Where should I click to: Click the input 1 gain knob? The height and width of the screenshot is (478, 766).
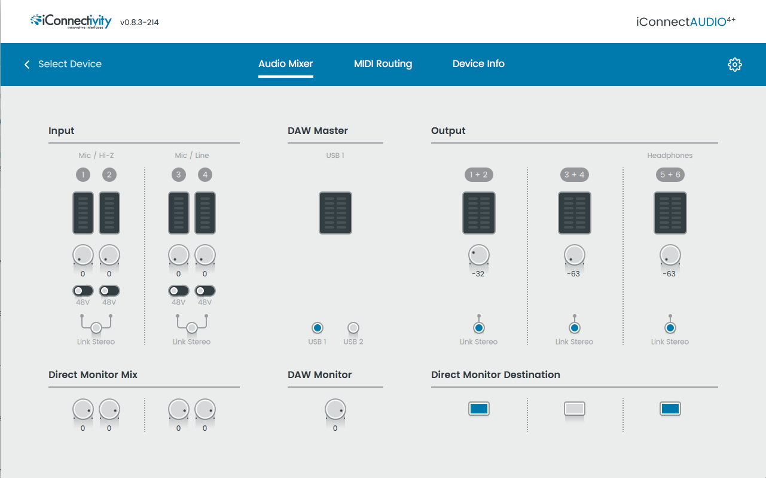pyautogui.click(x=83, y=255)
